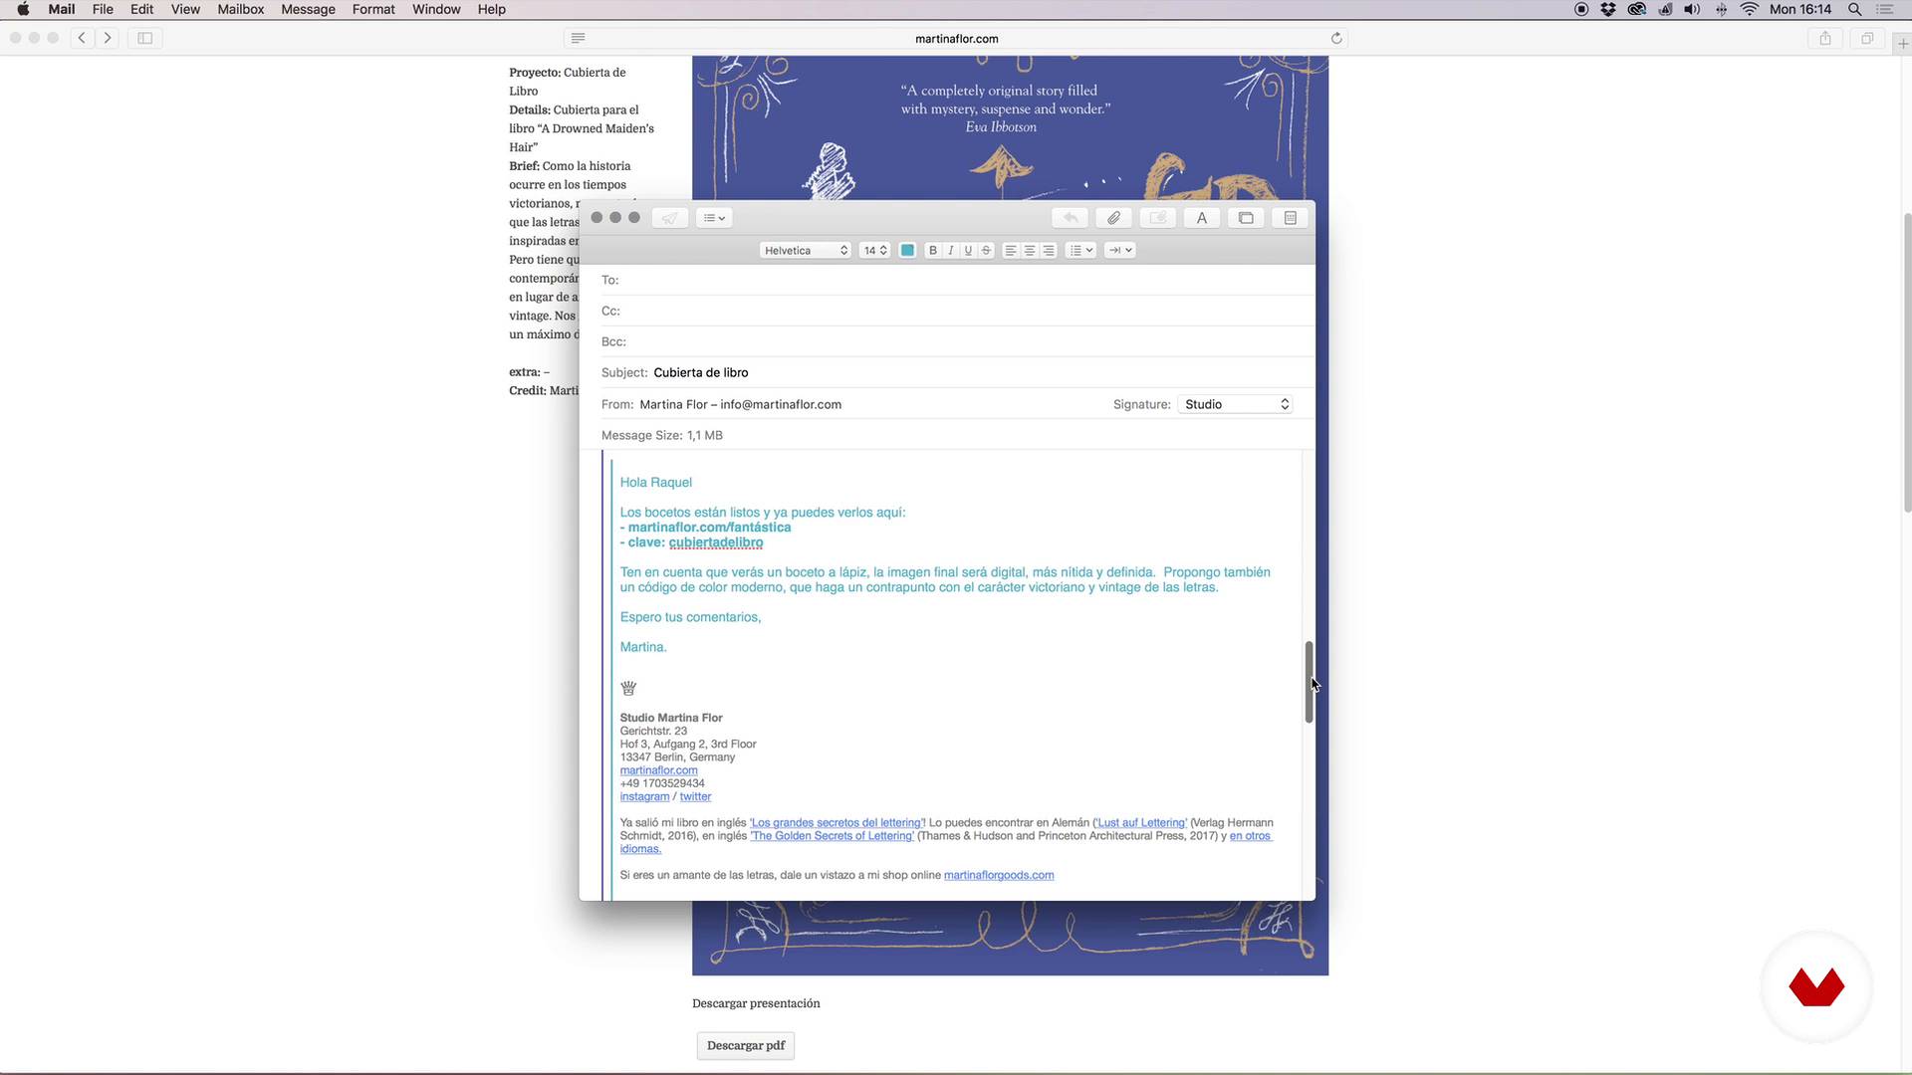Screen dimensions: 1912x1075
Task: Click the Safari reader view icon
Action: coord(578,38)
